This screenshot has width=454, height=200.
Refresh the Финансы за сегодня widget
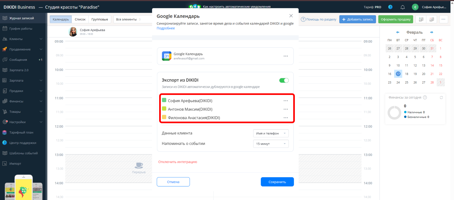pyautogui.click(x=441, y=98)
